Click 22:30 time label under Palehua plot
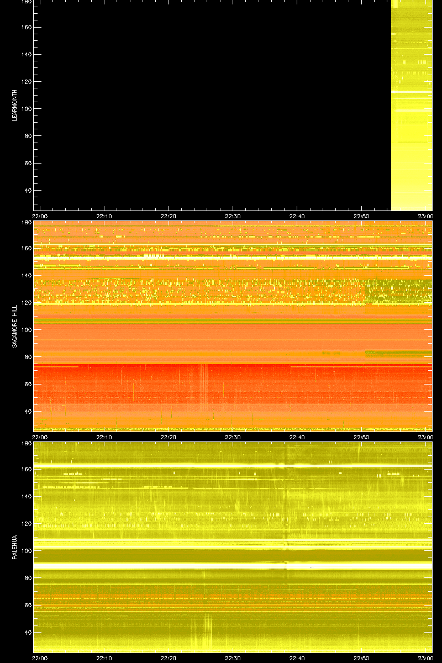This screenshot has width=442, height=663. click(x=233, y=658)
